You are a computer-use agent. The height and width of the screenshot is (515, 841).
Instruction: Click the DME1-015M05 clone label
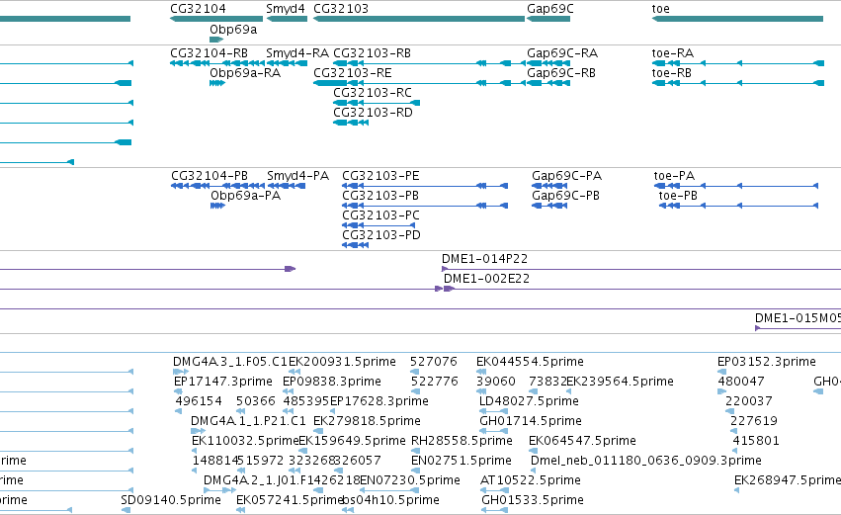(799, 318)
